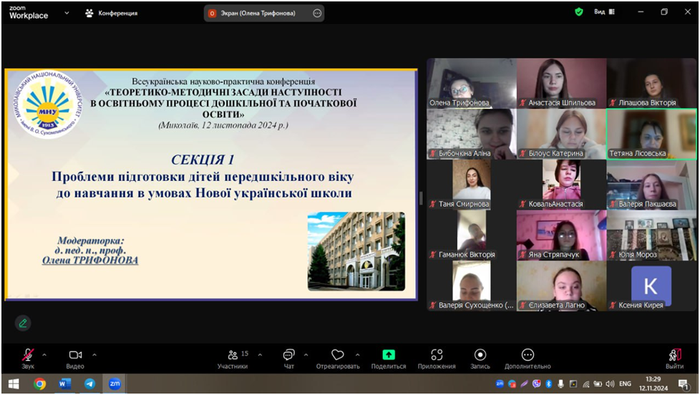The image size is (700, 395).
Task: Unmute the microphone with the Звук button
Action: click(28, 356)
